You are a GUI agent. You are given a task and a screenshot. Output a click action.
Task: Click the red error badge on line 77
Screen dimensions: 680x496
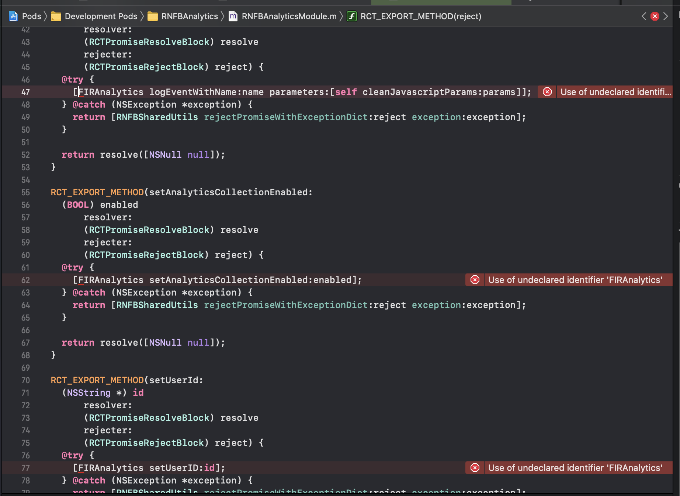(474, 468)
